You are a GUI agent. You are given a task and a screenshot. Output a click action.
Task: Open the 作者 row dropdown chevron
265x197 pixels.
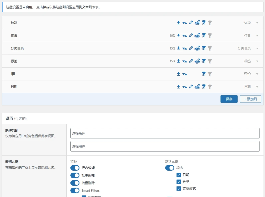click(x=257, y=35)
